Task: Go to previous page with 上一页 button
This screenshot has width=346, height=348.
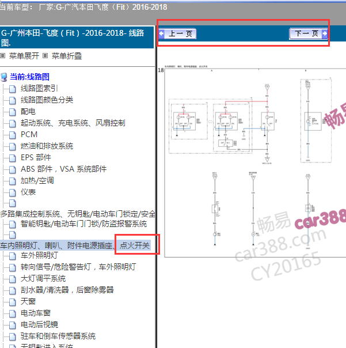Action: coord(177,34)
